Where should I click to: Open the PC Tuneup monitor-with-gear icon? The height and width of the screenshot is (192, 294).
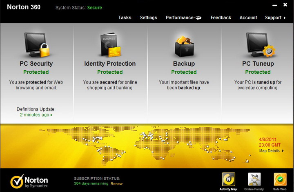pos(261,45)
